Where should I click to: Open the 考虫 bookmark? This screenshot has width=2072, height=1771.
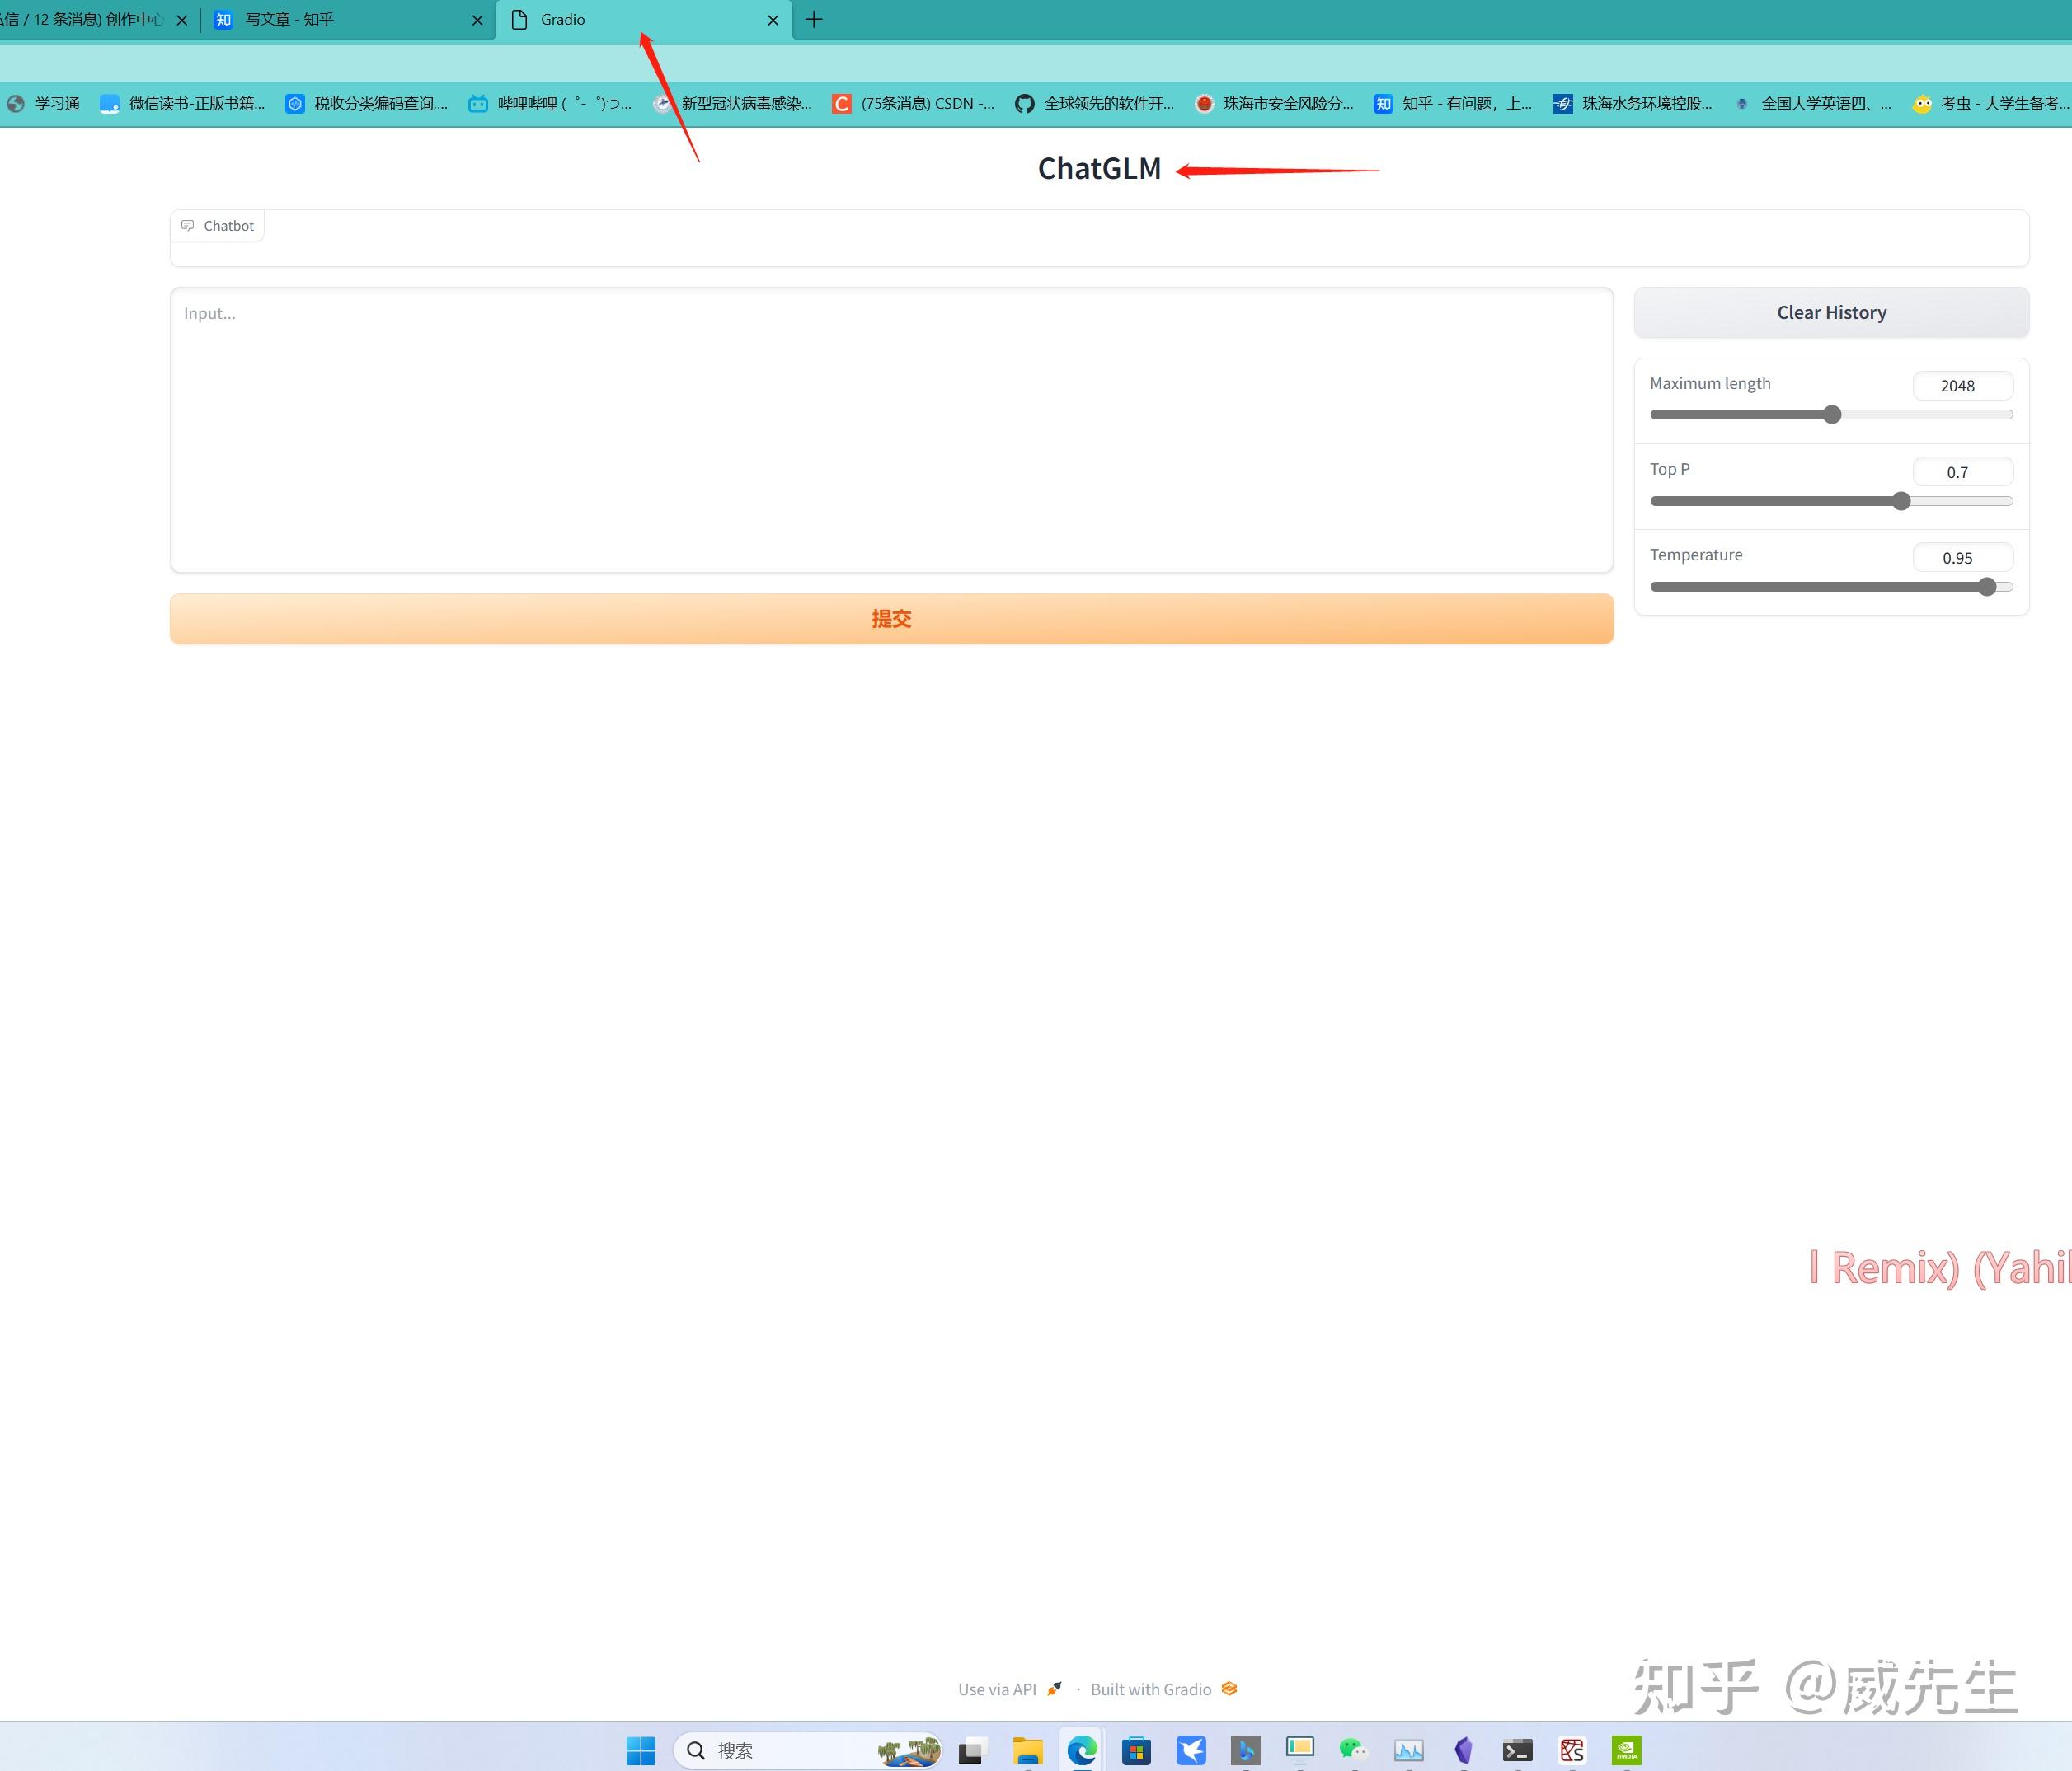pyautogui.click(x=1990, y=104)
